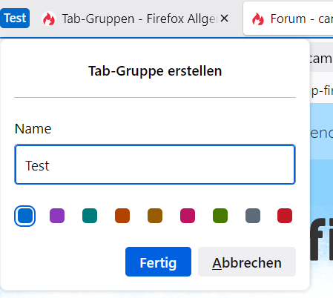Viewport: 333px width, 298px height.
Task: Click the Tab-Gruppe erstellen heading
Action: coord(155,71)
